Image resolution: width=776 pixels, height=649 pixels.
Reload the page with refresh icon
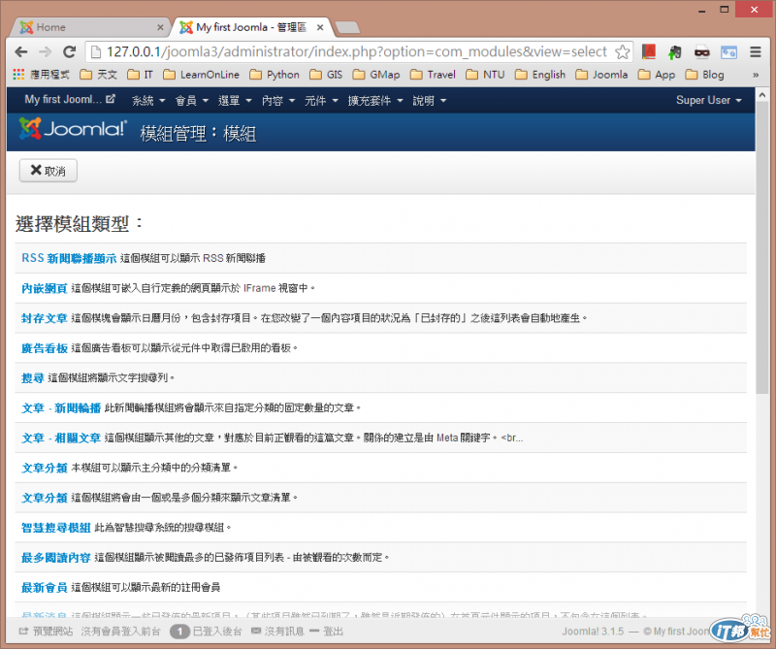(x=69, y=51)
